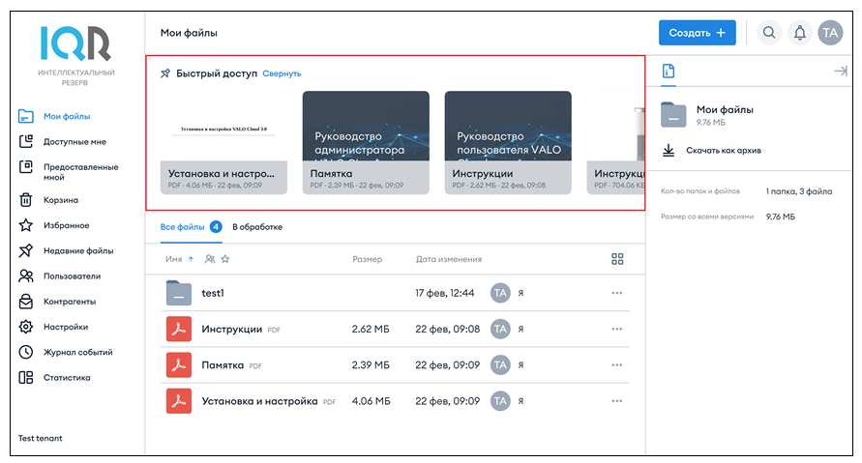
Task: Click the Мои файлы sidebar folder icon
Action: (x=26, y=116)
